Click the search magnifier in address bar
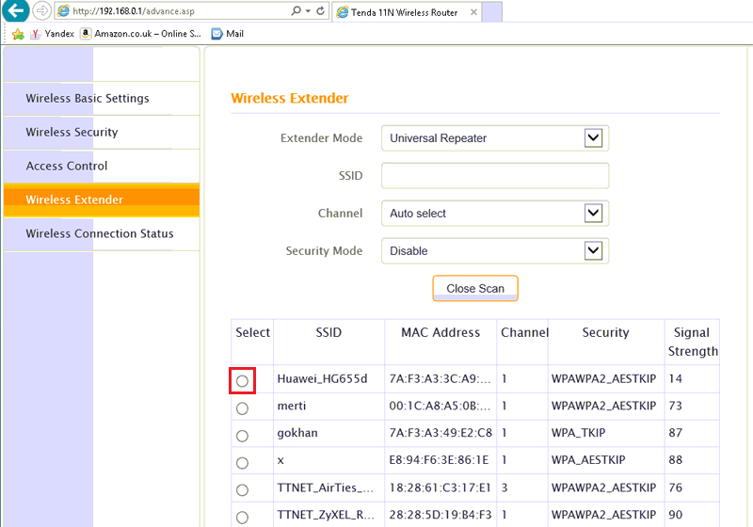Viewport: 753px width, 527px height. pyautogui.click(x=296, y=11)
